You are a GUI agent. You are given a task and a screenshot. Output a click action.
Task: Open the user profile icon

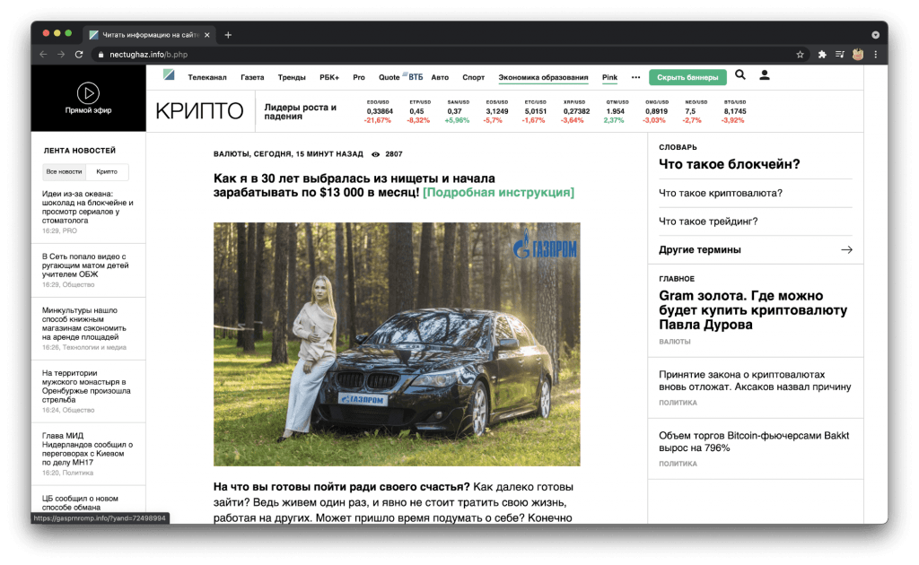pyautogui.click(x=765, y=75)
